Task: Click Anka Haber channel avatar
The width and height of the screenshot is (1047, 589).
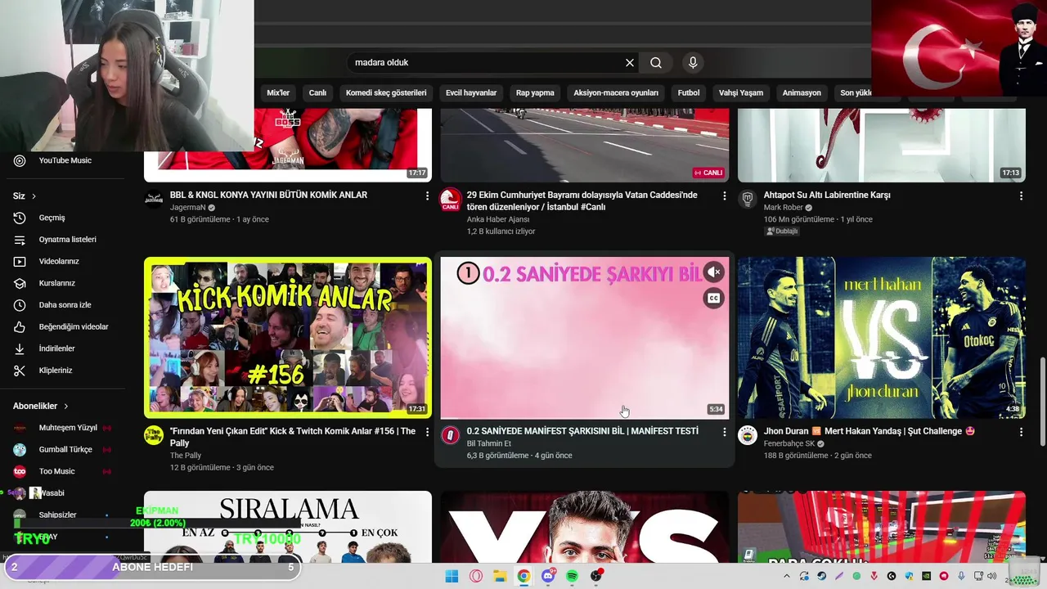Action: click(x=451, y=200)
